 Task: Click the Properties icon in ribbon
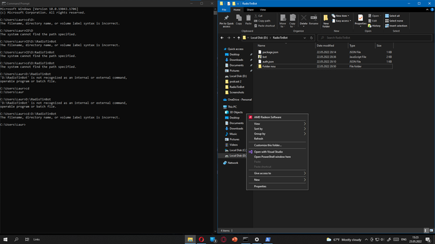click(x=360, y=20)
